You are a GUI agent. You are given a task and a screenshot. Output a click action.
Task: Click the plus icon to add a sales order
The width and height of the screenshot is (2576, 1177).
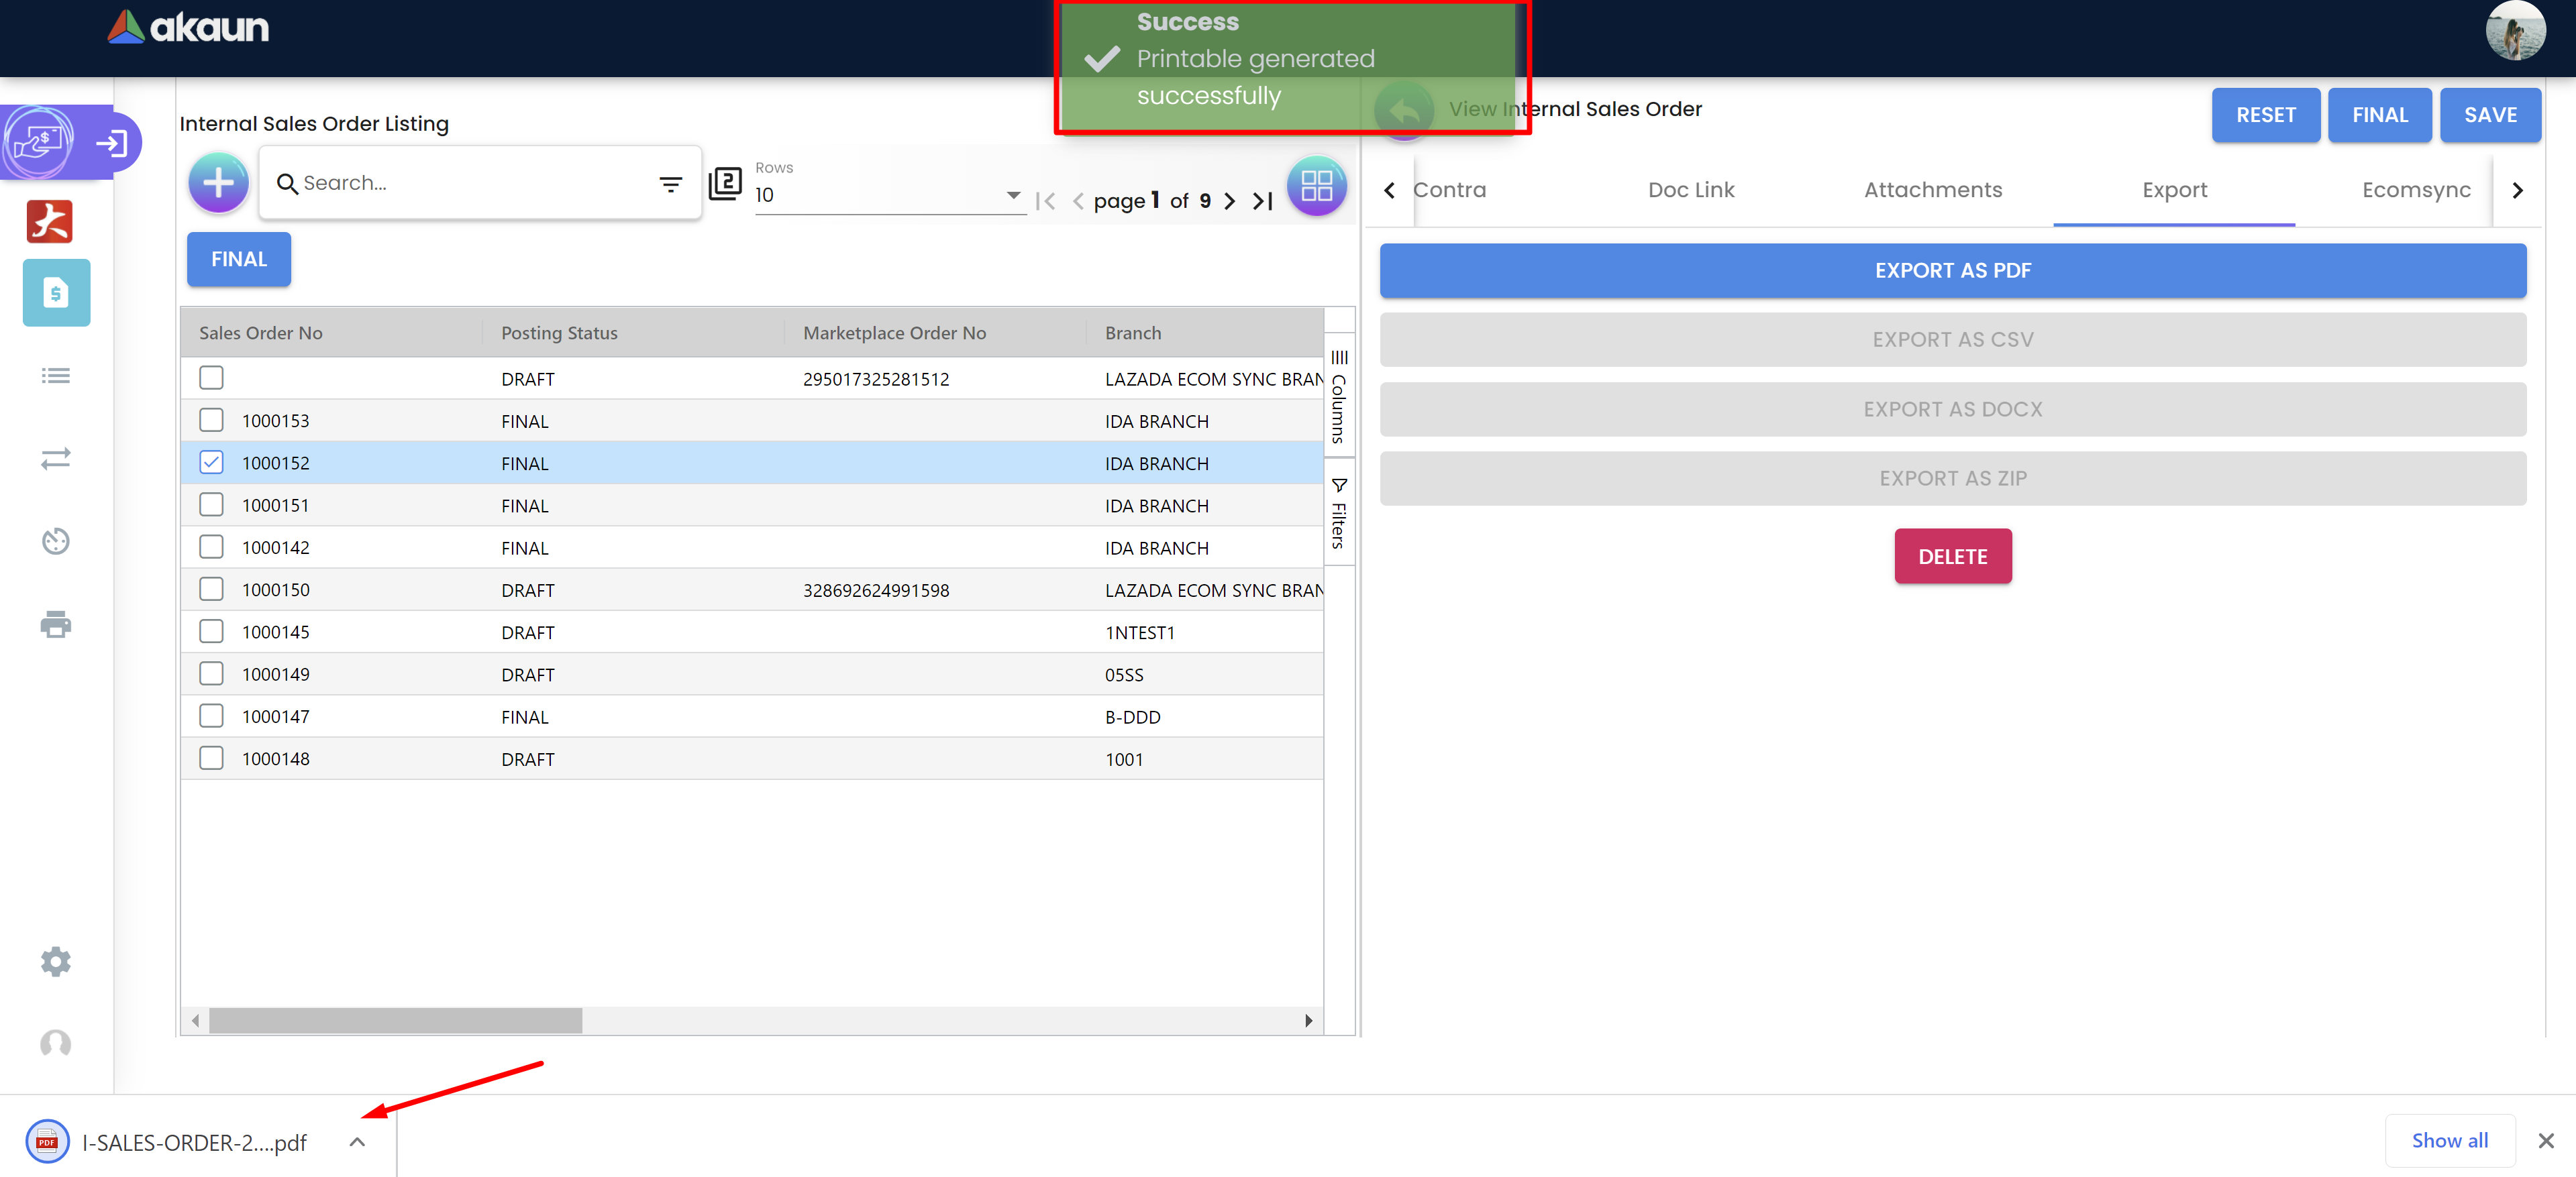(218, 183)
